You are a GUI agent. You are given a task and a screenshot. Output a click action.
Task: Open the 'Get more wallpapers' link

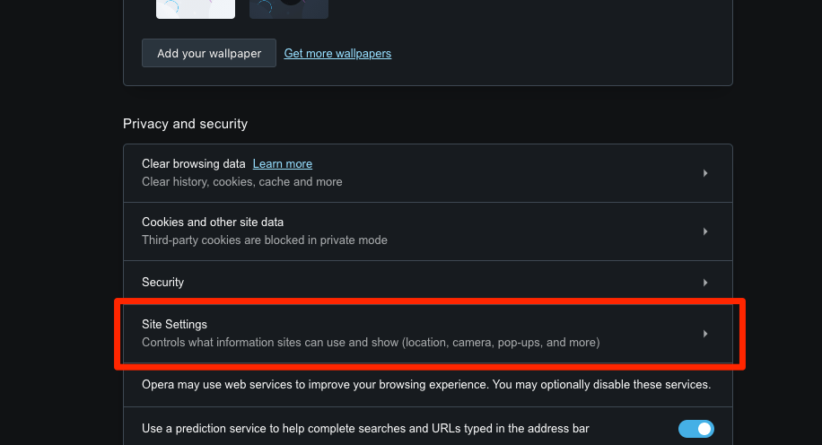click(337, 53)
